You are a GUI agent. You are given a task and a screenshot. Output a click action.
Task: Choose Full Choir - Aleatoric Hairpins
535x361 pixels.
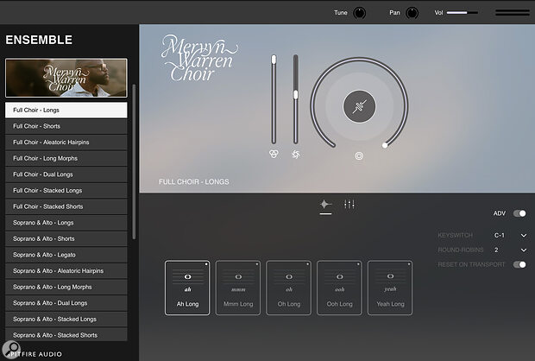[x=66, y=142]
